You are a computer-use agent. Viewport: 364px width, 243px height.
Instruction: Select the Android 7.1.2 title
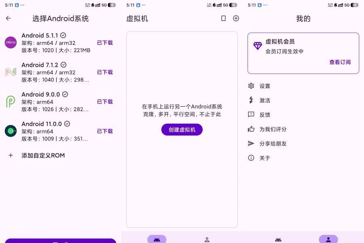click(x=40, y=65)
